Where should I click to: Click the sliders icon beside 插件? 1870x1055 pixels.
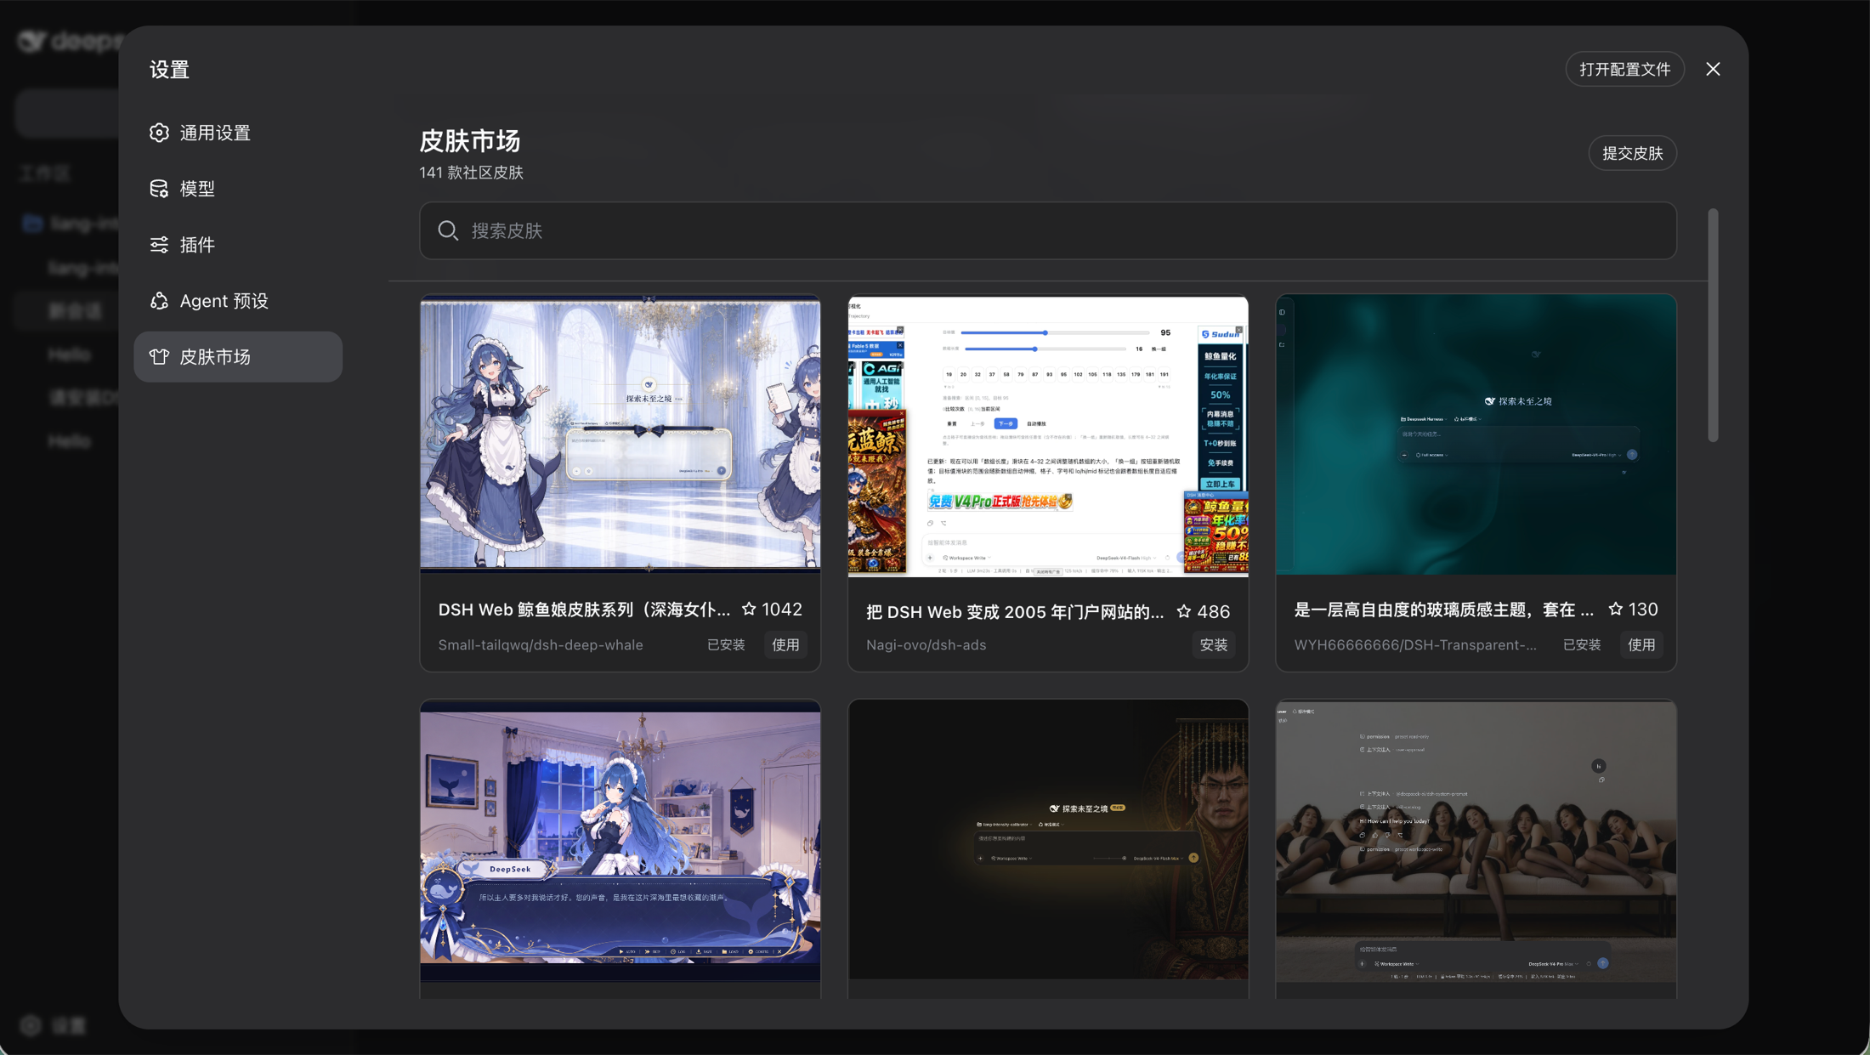[159, 245]
